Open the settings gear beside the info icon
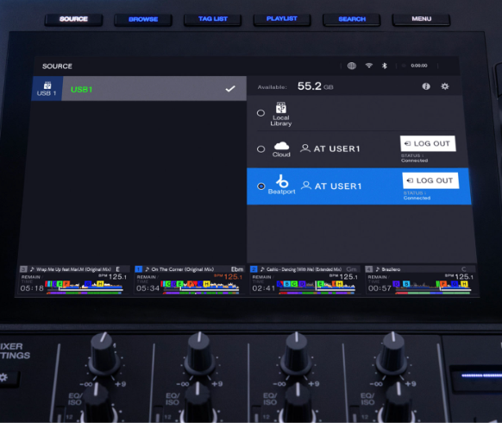 pyautogui.click(x=445, y=86)
